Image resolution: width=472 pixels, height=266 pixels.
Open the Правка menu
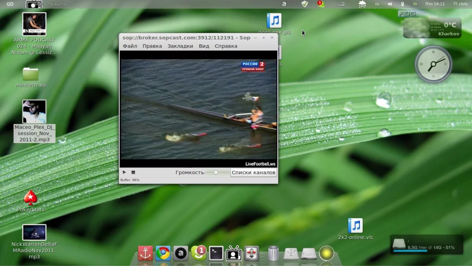coord(152,46)
